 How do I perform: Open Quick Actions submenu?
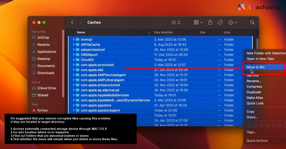pyautogui.click(x=257, y=141)
